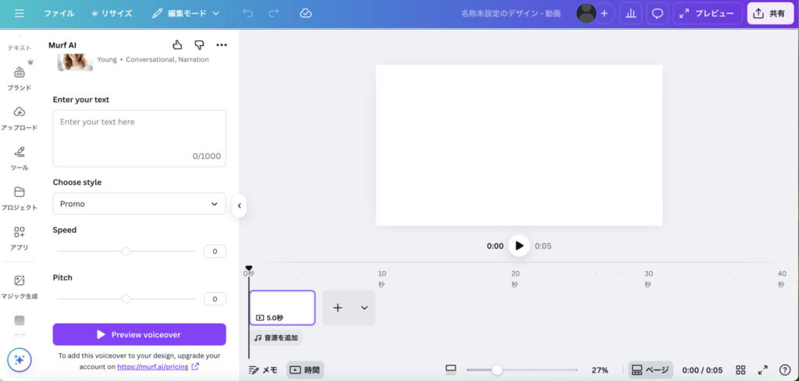This screenshot has height=381, width=799.
Task: Open the リサイズ menu
Action: click(112, 13)
